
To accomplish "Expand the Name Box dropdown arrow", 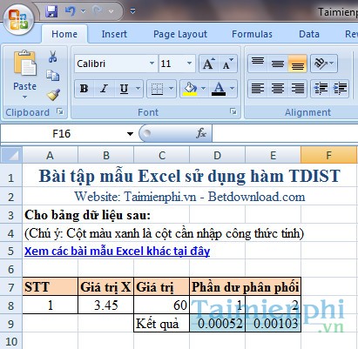I will (130, 134).
